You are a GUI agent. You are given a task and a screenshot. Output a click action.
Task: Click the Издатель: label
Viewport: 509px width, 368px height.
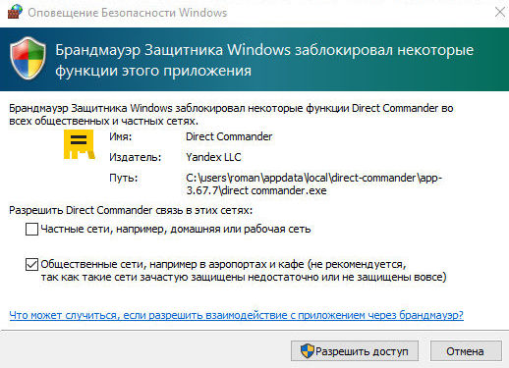coord(136,157)
